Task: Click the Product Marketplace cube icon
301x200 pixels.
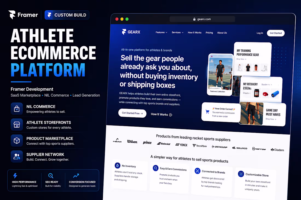Action: point(17,141)
